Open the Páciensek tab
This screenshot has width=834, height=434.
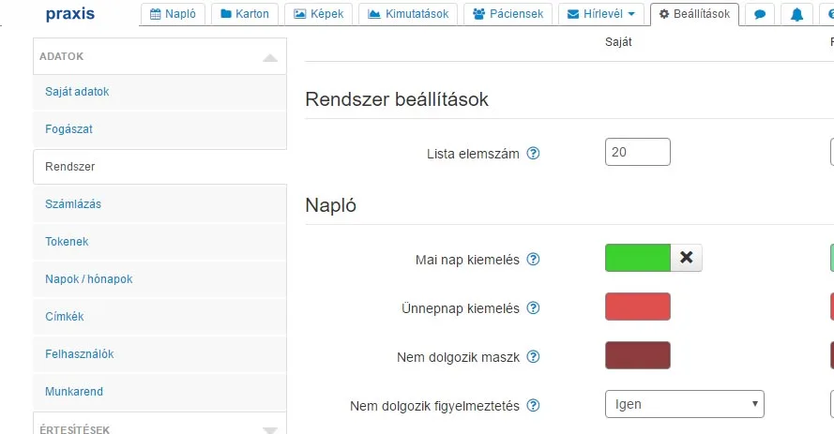point(508,14)
